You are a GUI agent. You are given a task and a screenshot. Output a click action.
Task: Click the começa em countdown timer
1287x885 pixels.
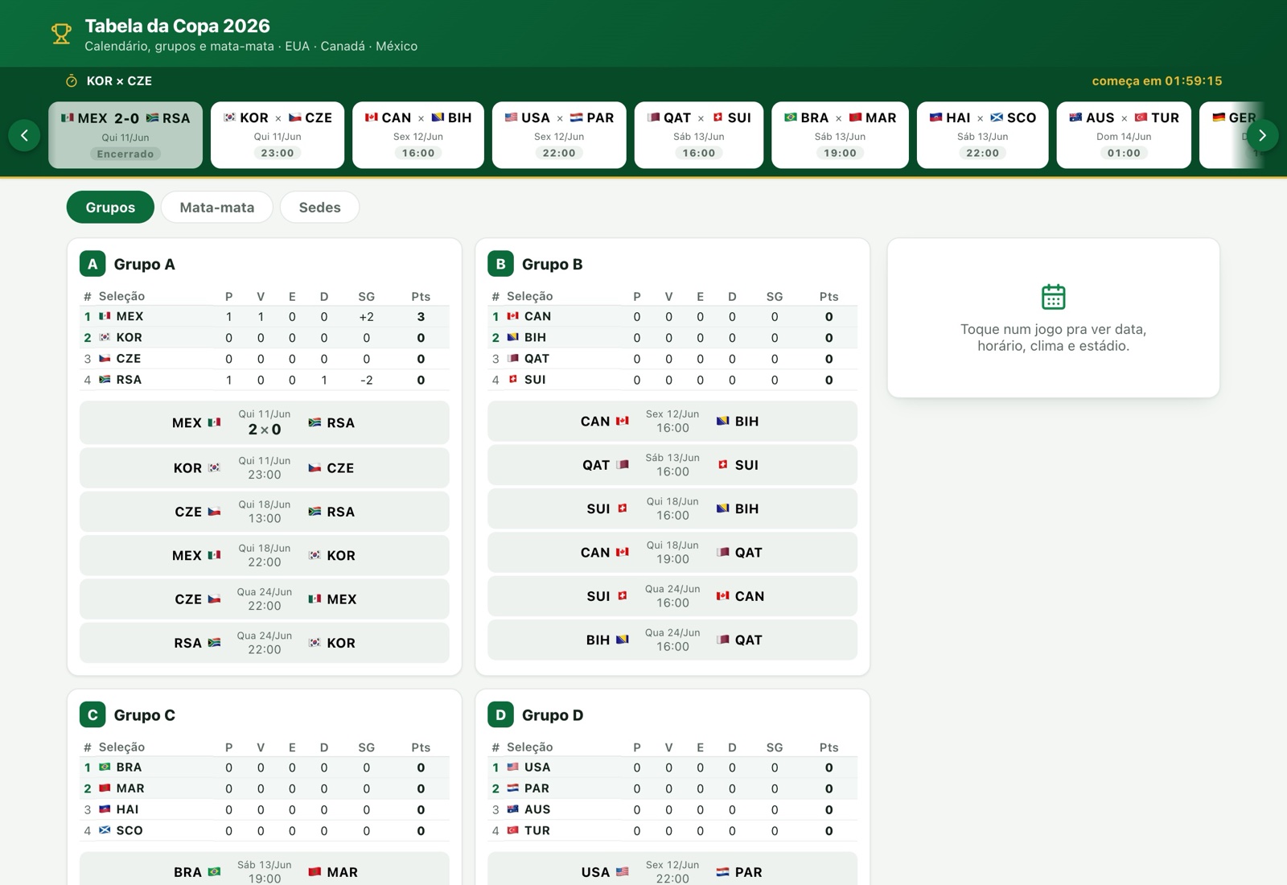click(1157, 80)
